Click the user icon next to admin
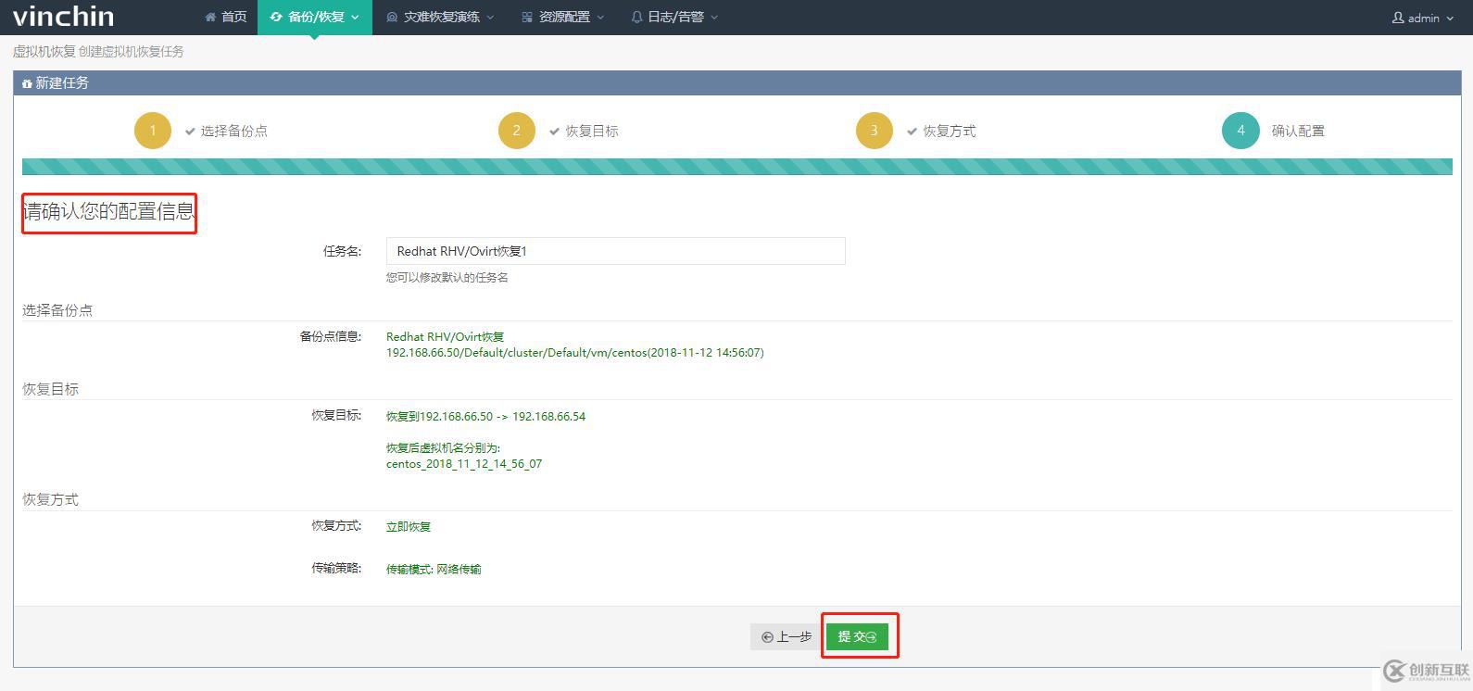This screenshot has width=1473, height=691. click(1398, 18)
